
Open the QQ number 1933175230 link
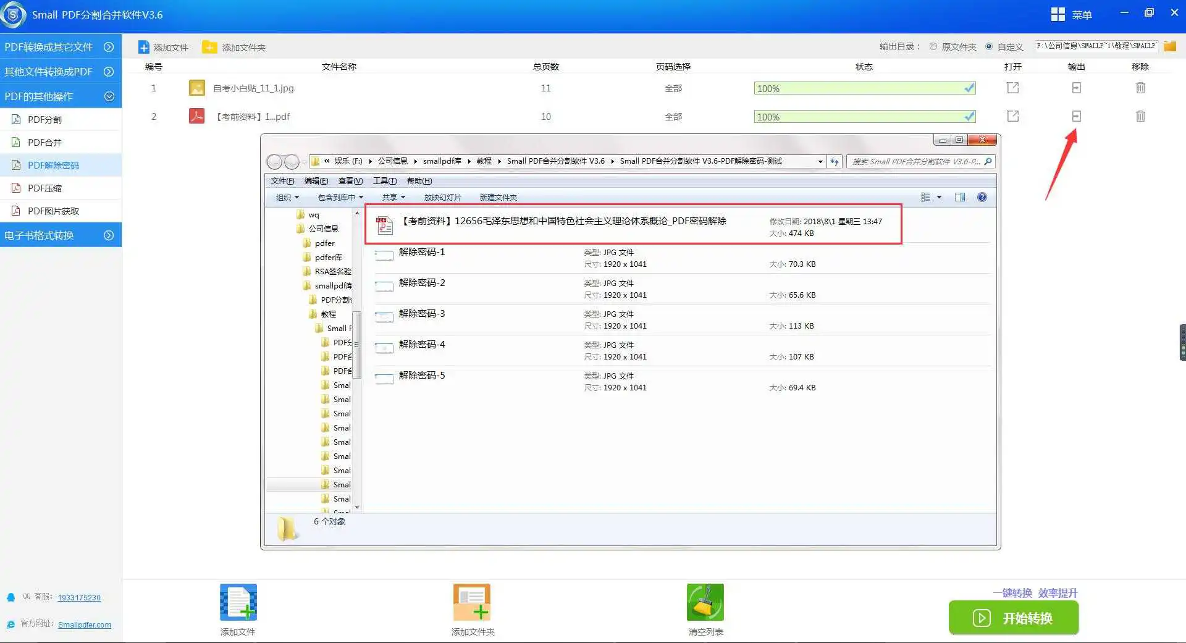click(79, 597)
